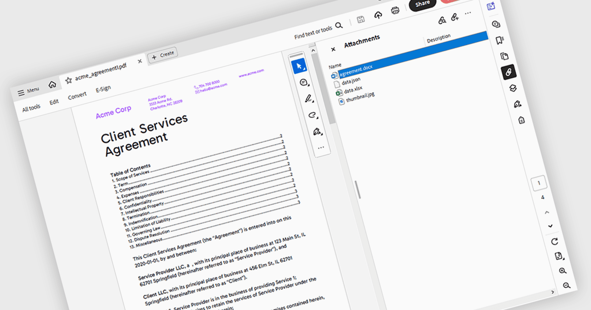The width and height of the screenshot is (591, 310).
Task: Choose the Select arrow tool
Action: (299, 66)
